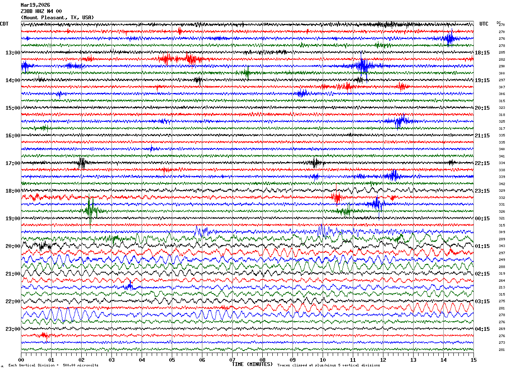The image size is (507, 371).
Task: Click the 02:15 UTC time label
Action: 482,274
